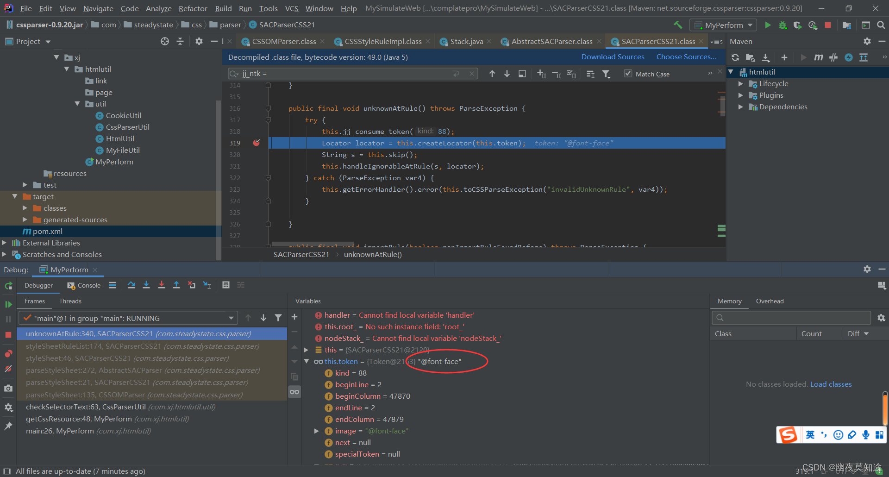Collapse the htmlutil folder in Project tree
The image size is (889, 477).
tap(67, 69)
